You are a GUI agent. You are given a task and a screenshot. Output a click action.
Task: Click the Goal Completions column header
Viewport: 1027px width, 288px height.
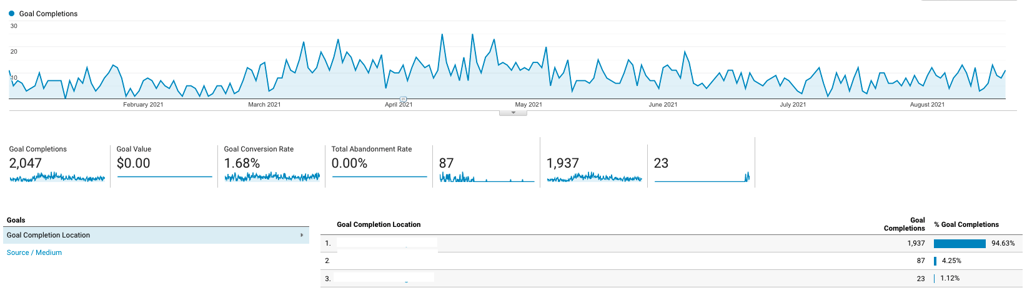coord(905,224)
